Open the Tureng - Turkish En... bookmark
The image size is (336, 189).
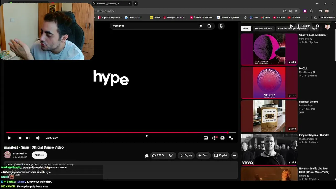[175, 18]
